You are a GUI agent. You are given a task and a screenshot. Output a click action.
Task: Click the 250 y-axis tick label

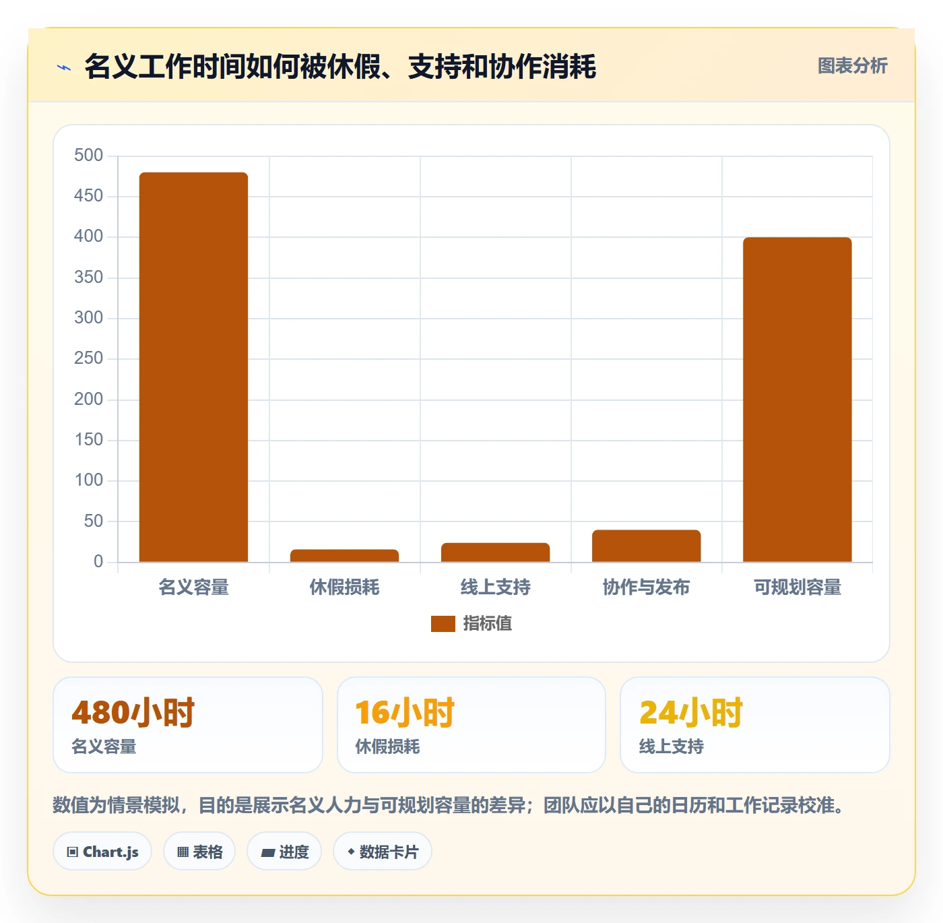tap(88, 358)
